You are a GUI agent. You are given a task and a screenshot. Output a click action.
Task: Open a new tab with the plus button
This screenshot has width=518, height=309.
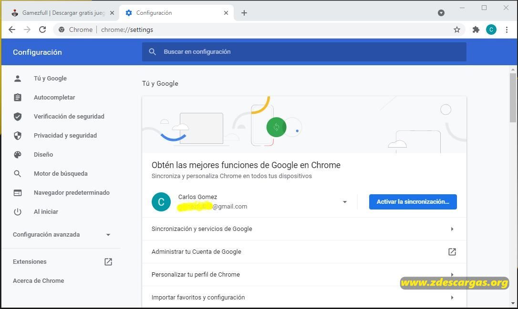coord(244,13)
